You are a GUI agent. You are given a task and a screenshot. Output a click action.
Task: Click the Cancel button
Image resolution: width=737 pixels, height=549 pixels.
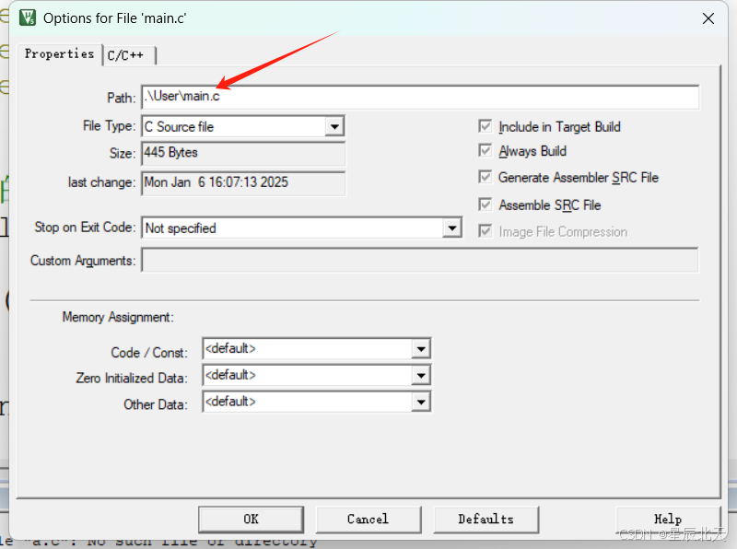point(368,520)
